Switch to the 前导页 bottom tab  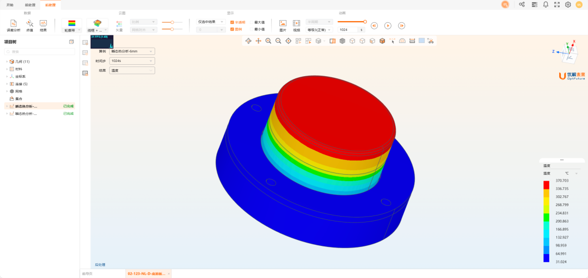click(87, 274)
